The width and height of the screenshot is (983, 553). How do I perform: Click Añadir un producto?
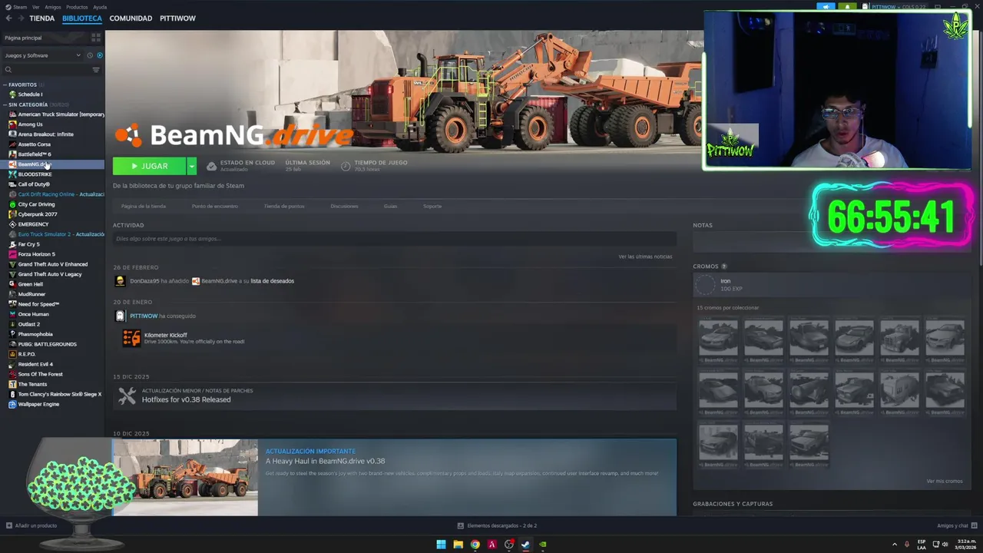(x=31, y=526)
